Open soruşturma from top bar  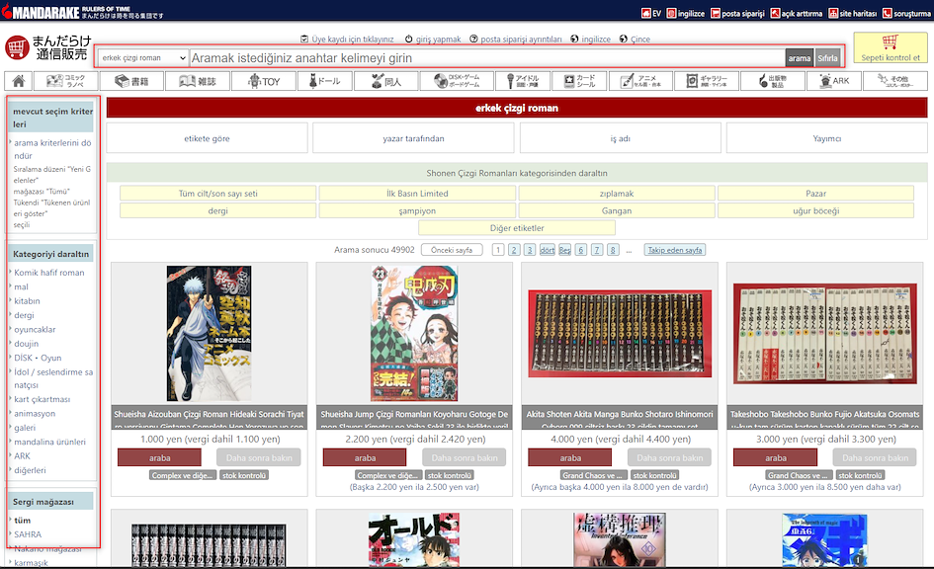pyautogui.click(x=906, y=13)
